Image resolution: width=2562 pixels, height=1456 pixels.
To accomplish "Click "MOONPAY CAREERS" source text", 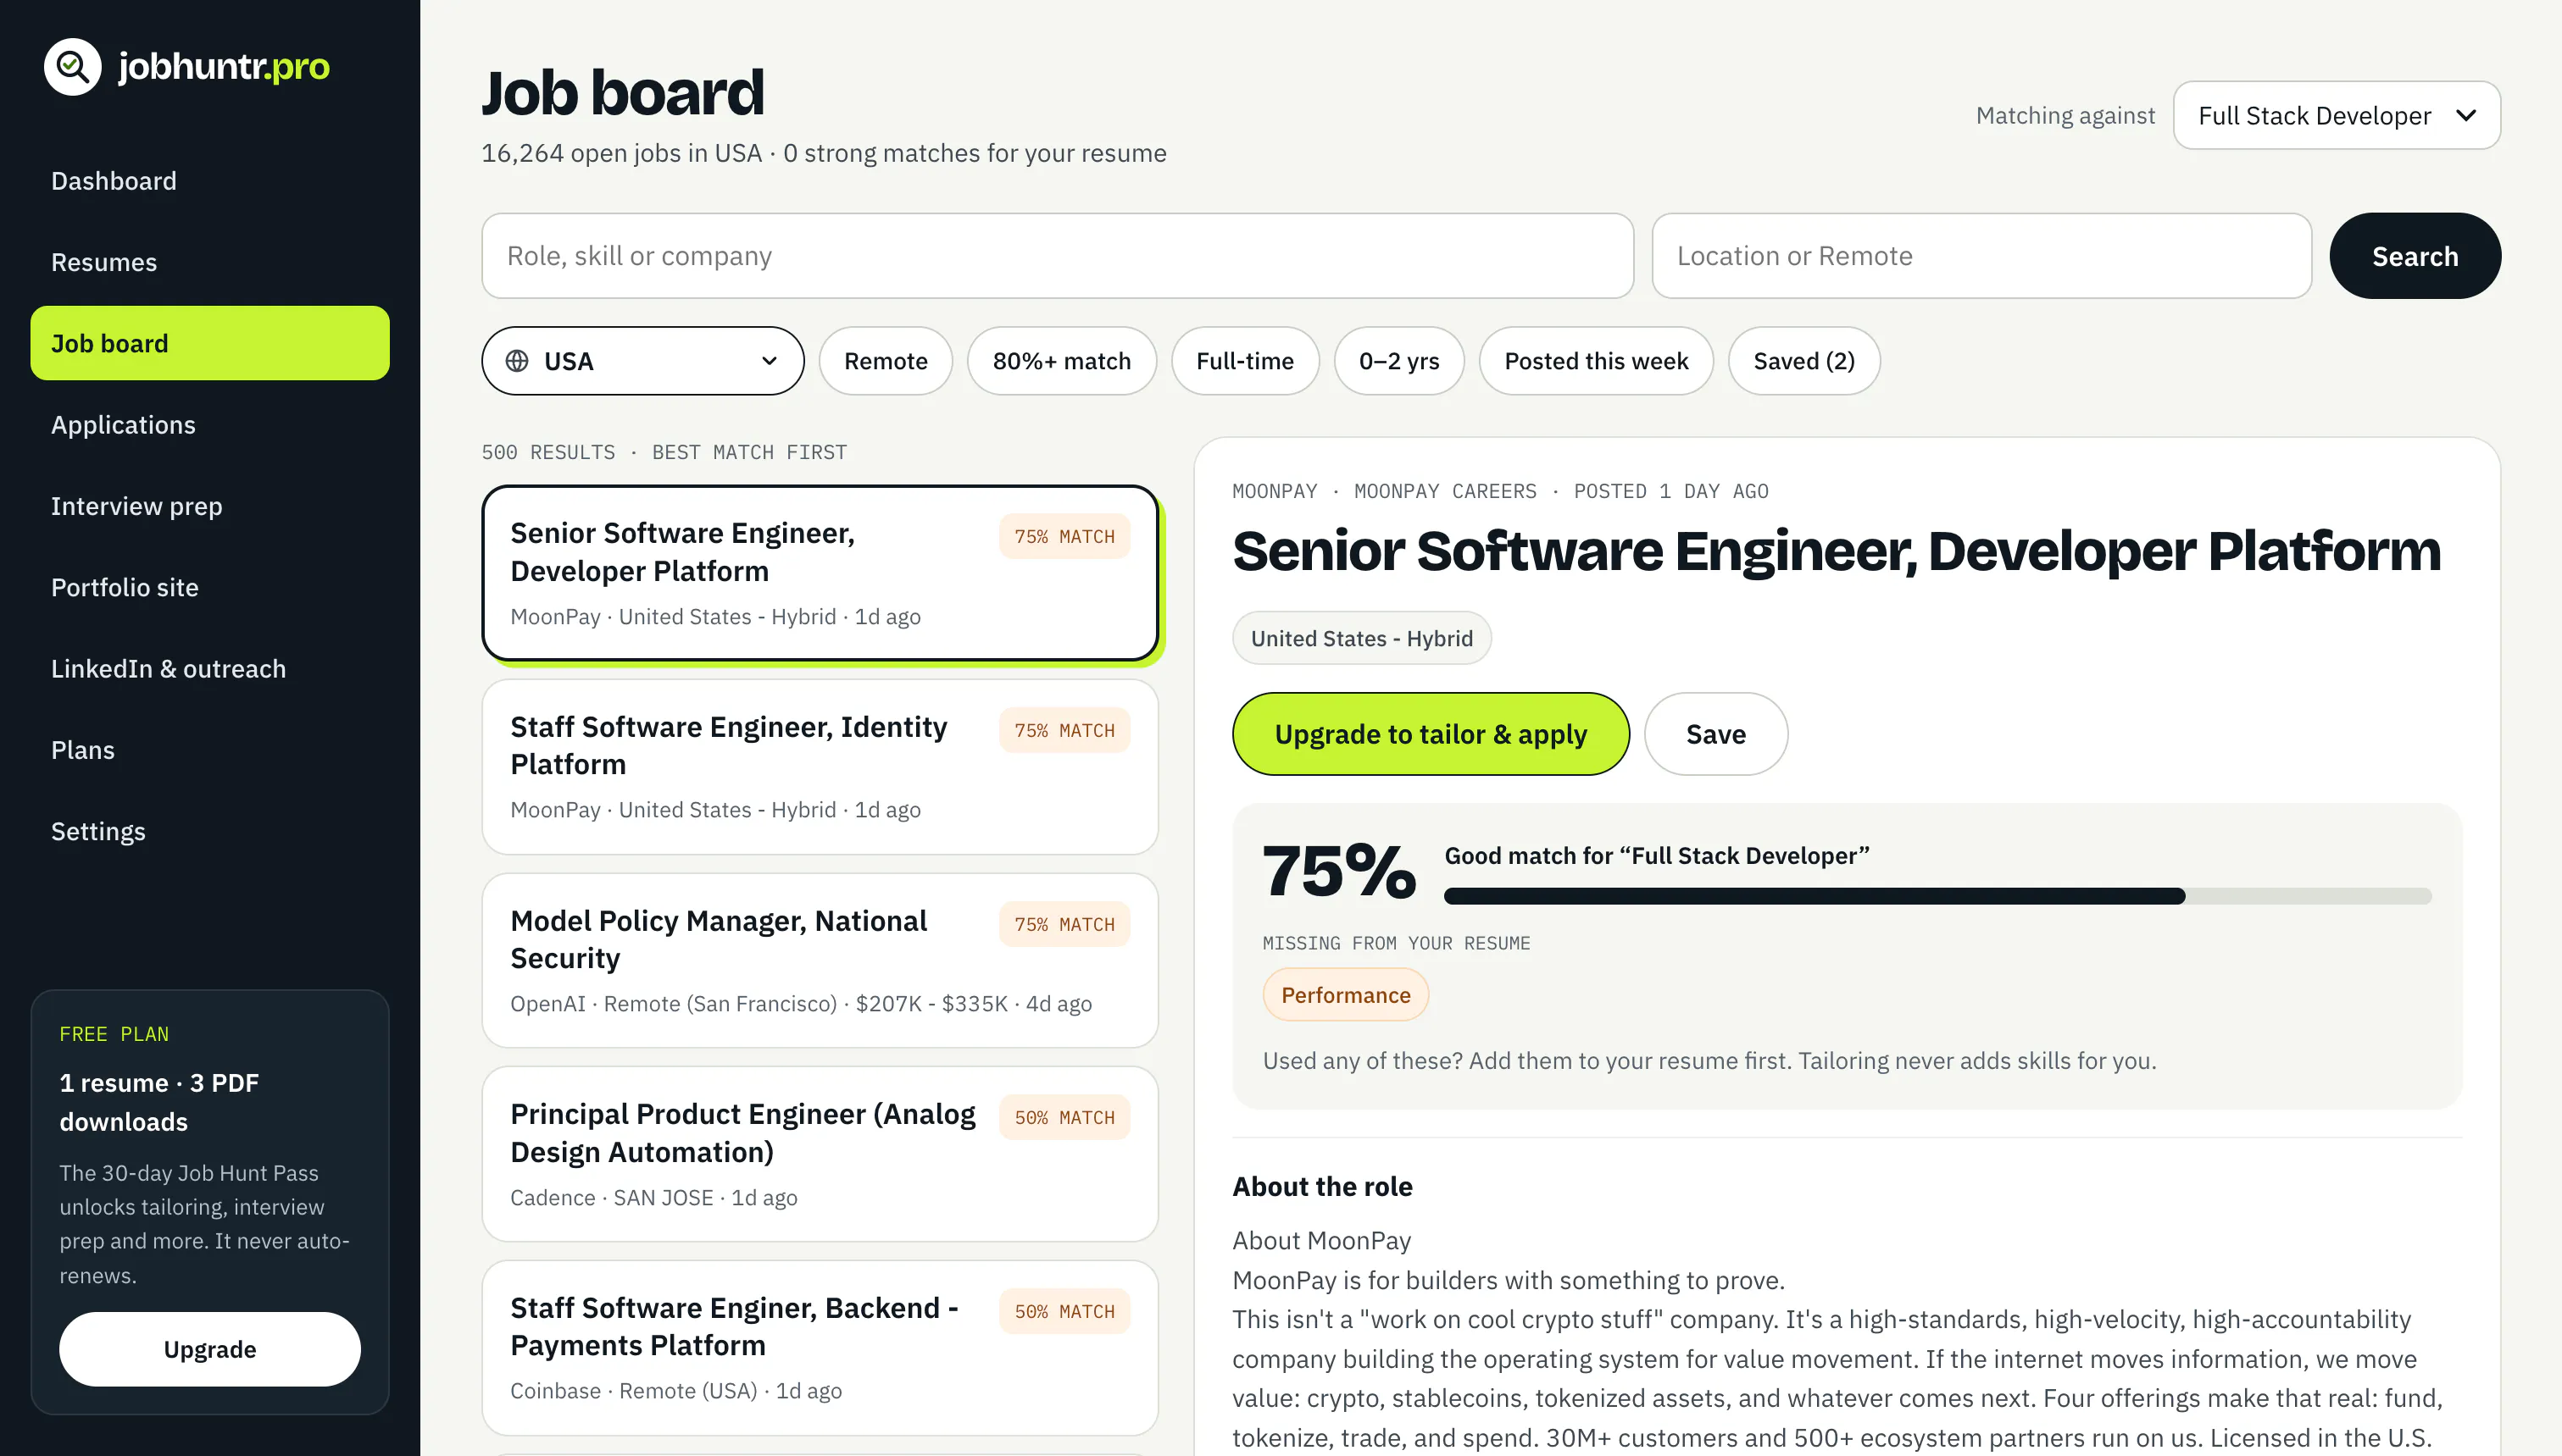I will 1444,491.
